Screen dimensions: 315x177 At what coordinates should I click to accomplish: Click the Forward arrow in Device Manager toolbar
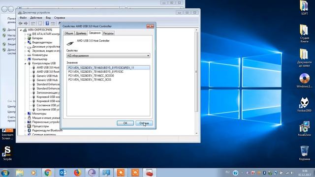pos(26,24)
